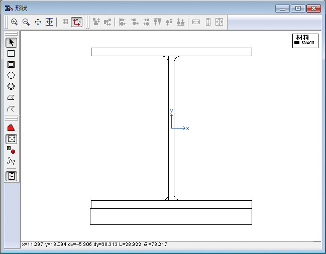Click the match height icon

pyautogui.click(x=208, y=22)
